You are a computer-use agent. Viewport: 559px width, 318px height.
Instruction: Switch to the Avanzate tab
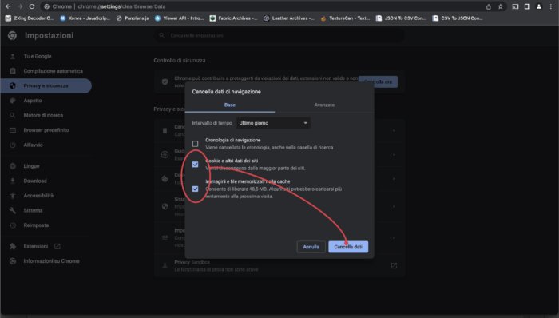(324, 105)
